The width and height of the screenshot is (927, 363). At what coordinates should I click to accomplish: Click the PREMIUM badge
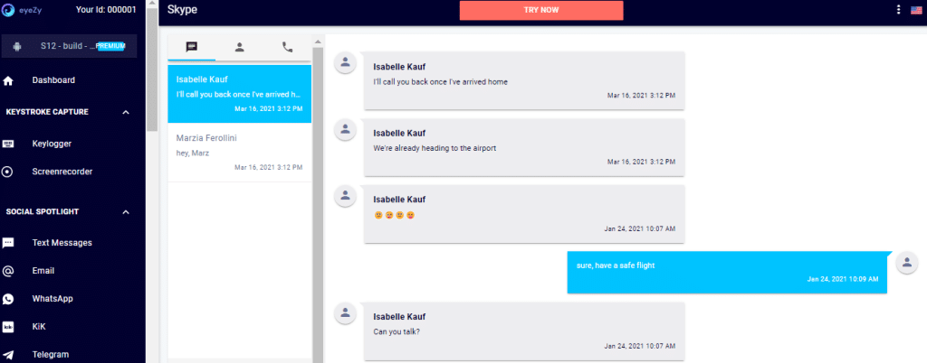(x=110, y=47)
